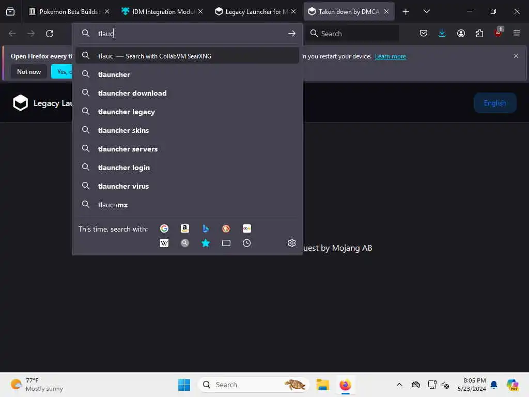This screenshot has height=397, width=529.
Task: Open a new tab
Action: (406, 12)
